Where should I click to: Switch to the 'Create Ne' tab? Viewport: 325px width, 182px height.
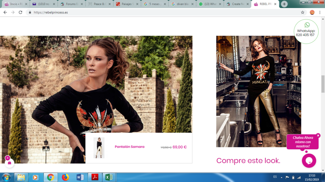pos(238,4)
